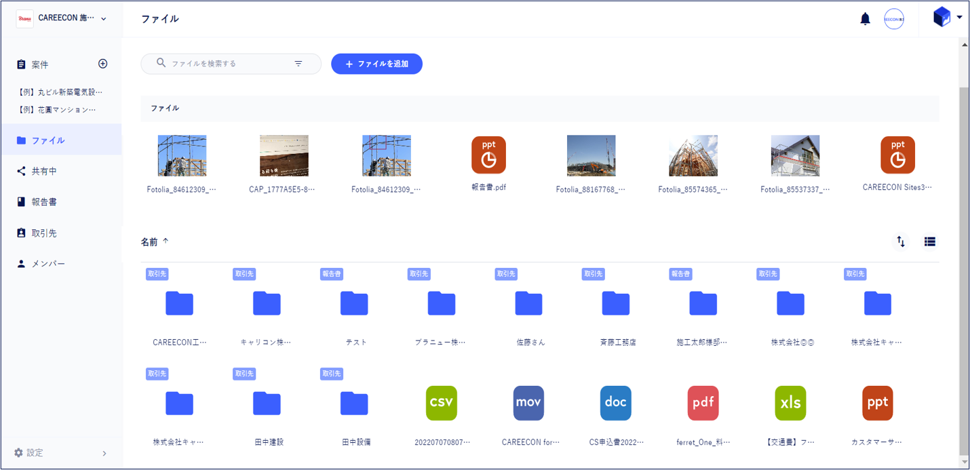Open the Fotolia_85574365_… thumbnail
The image size is (970, 470).
coord(693,155)
